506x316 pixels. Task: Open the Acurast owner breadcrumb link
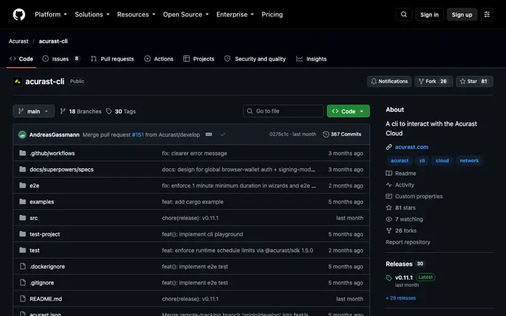[x=18, y=41]
